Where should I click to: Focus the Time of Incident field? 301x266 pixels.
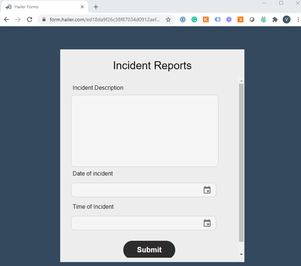[143, 223]
